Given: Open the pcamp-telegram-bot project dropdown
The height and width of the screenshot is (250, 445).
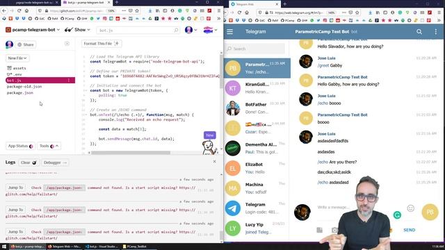Looking at the screenshot, I should coord(33,29).
